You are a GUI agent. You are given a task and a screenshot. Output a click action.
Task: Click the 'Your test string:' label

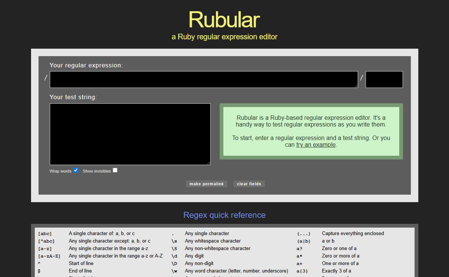tap(73, 97)
